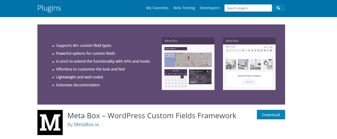337x139 pixels.
Task: Click the right Meta Box panel header
Action: [x=249, y=41]
